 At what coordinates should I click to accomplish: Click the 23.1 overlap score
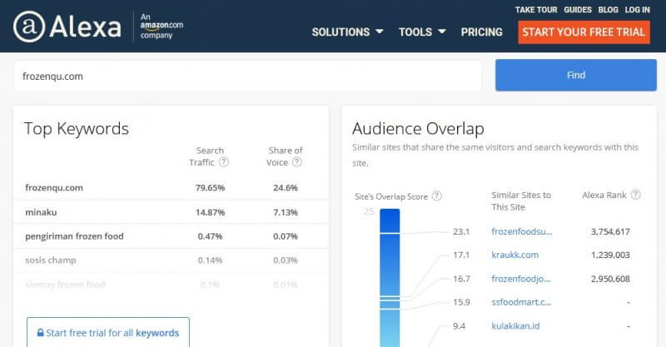(x=461, y=231)
